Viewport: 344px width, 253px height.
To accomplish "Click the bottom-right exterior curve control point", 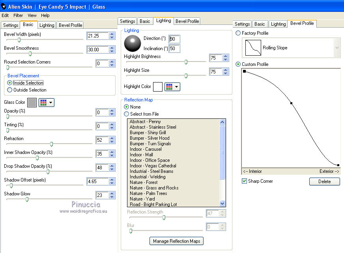I will pos(338,165).
